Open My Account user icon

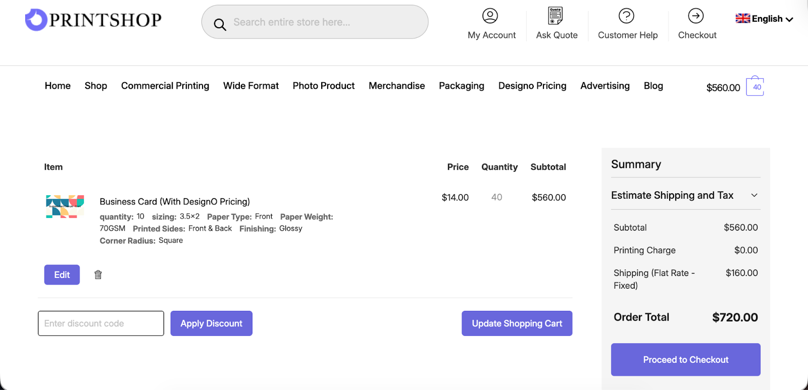tap(490, 16)
